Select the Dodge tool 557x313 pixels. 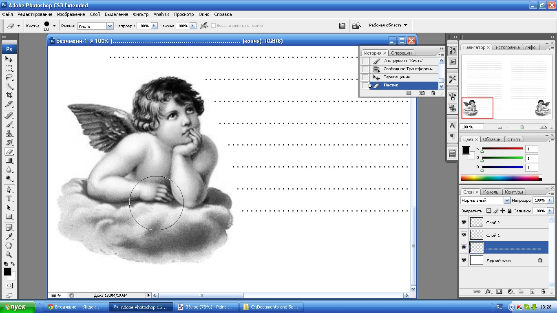click(9, 179)
